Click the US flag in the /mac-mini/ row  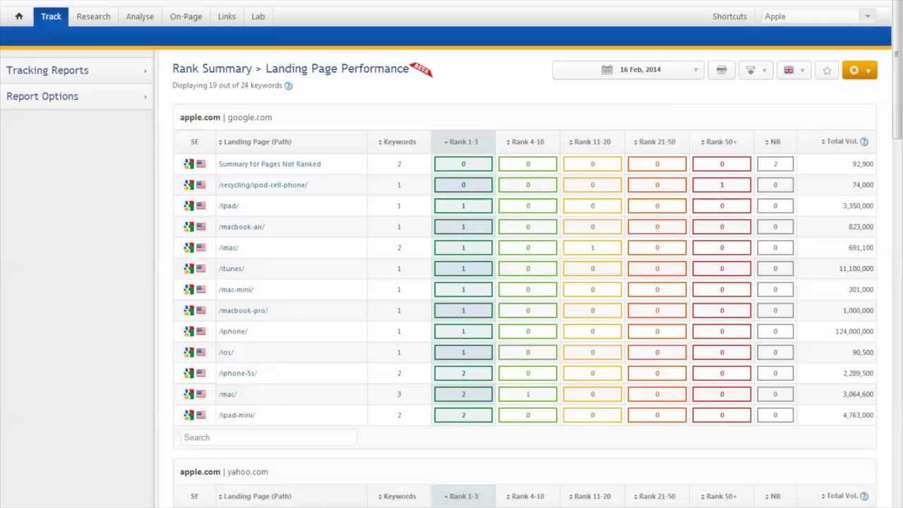pos(201,289)
